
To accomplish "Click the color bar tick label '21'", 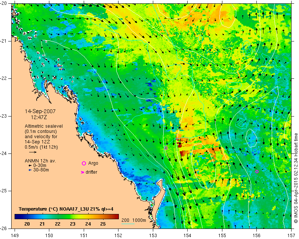I will (42, 224).
